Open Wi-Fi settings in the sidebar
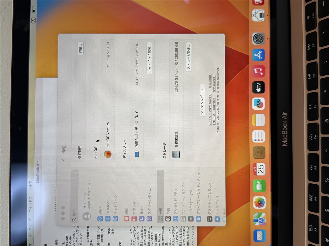Screen dimensions: 329x246 pyautogui.click(x=100, y=214)
